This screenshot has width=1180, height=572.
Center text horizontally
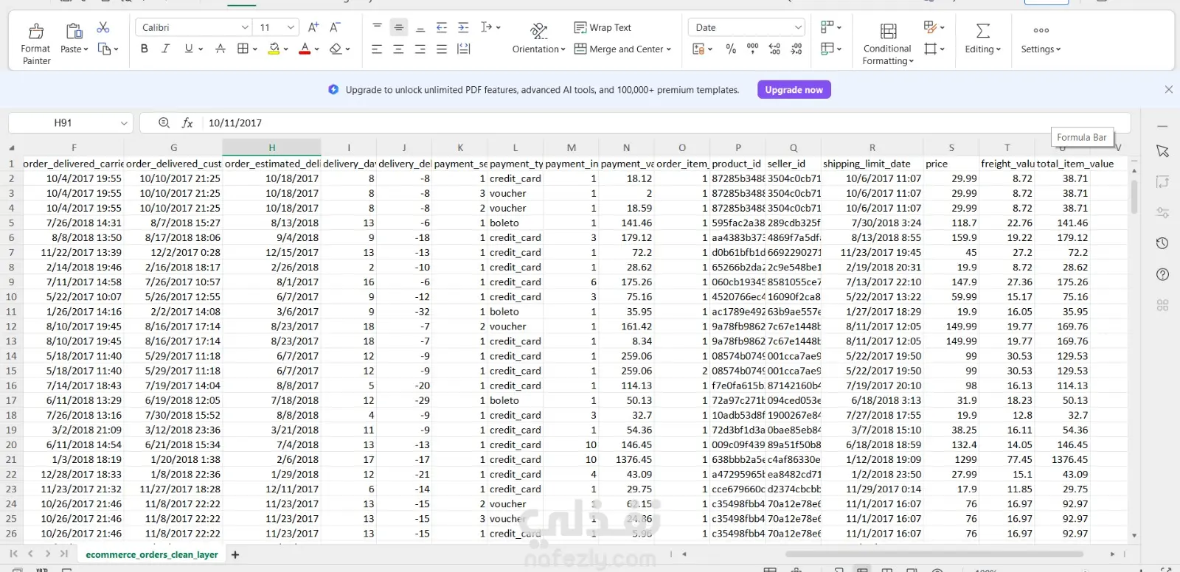[x=398, y=49]
